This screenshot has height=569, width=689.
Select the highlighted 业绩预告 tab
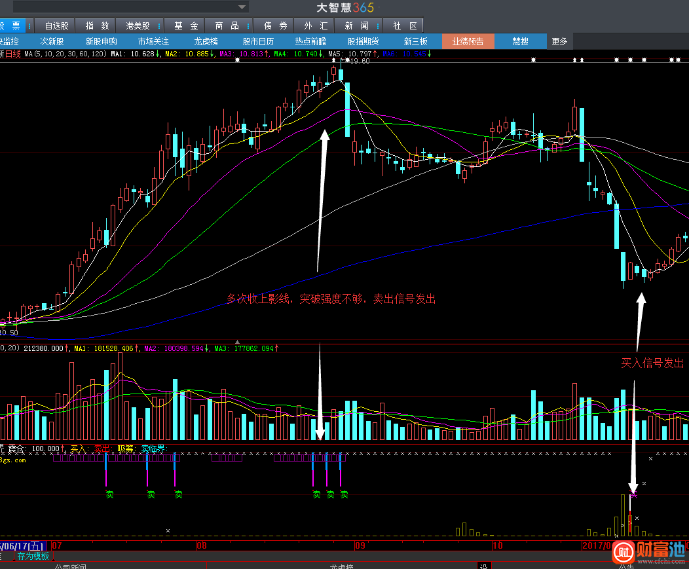click(x=468, y=41)
